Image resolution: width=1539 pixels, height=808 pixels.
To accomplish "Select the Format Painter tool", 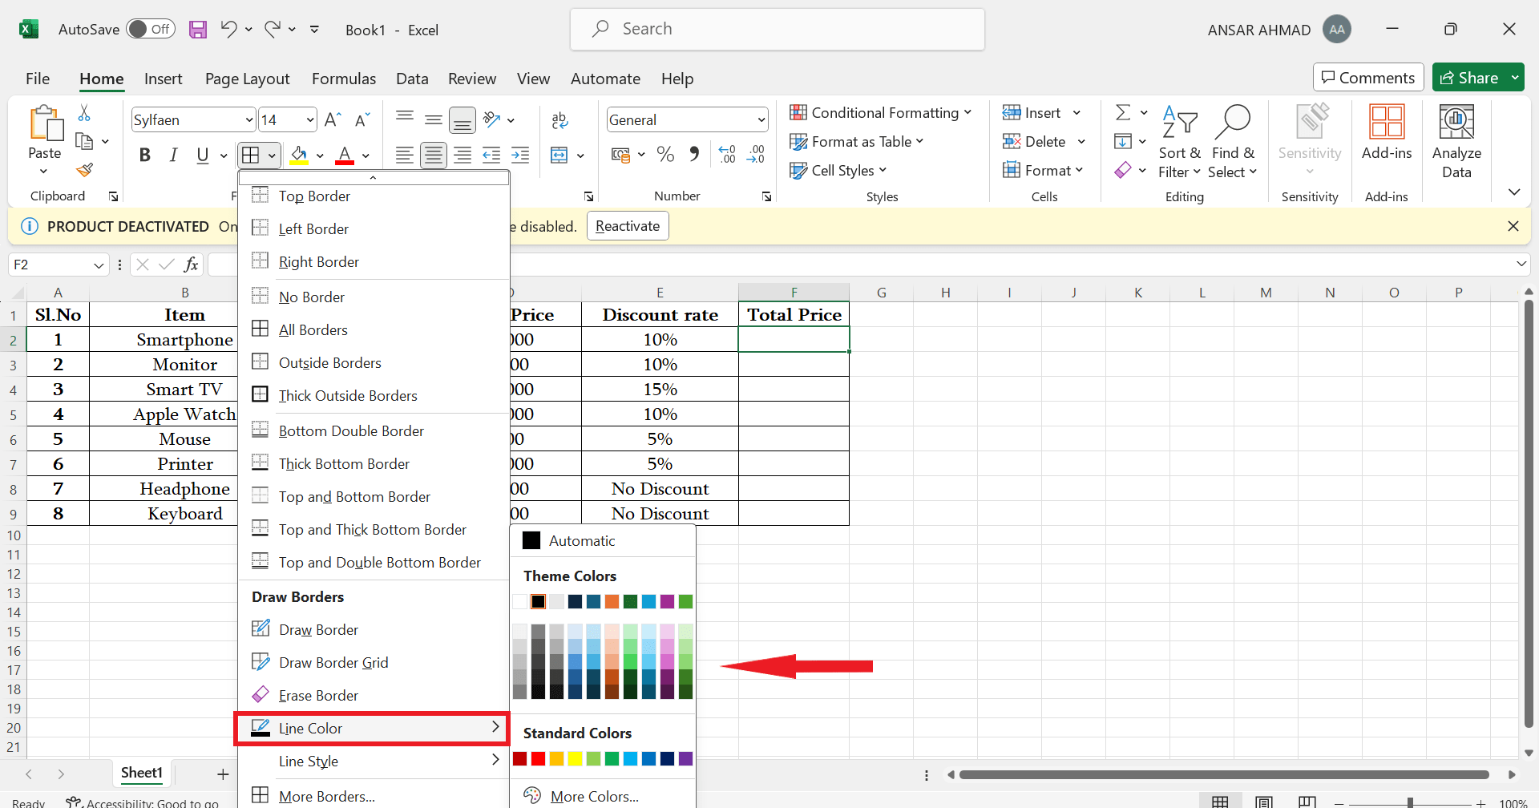I will click(x=85, y=171).
